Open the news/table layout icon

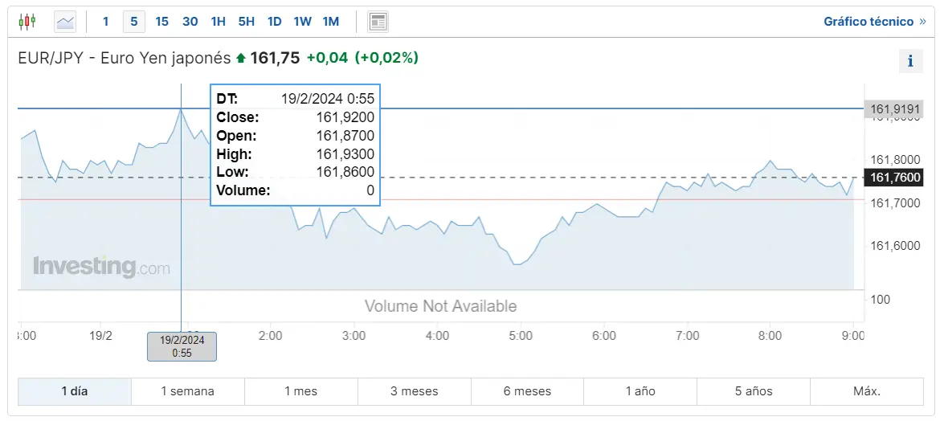378,22
